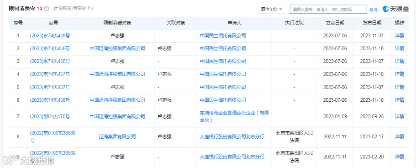Click the 立案日期 column header

[335, 23]
